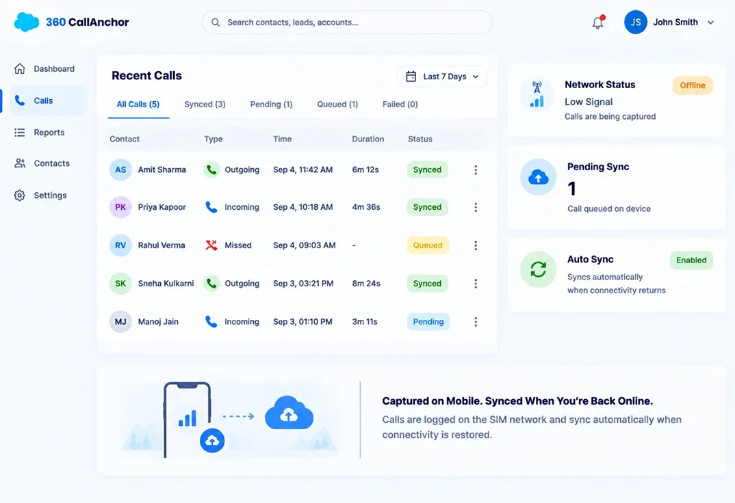Click the Pending Sync count 1
This screenshot has width=735, height=503.
tap(571, 189)
